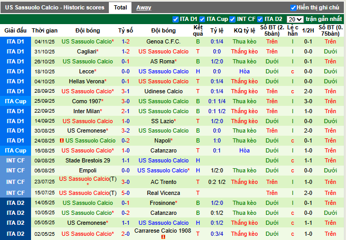This screenshot has width=346, height=240.
Task: Click AS Roma team name
Action: (164, 61)
